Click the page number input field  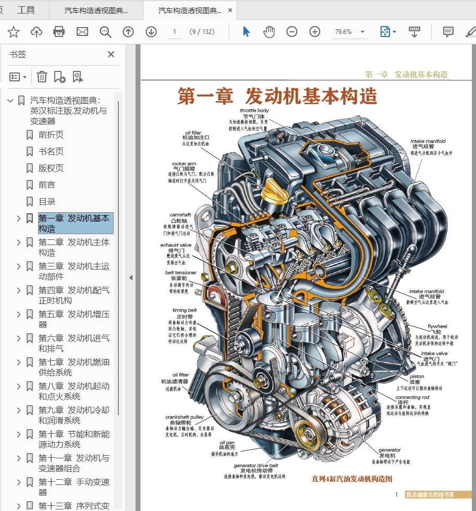point(175,32)
